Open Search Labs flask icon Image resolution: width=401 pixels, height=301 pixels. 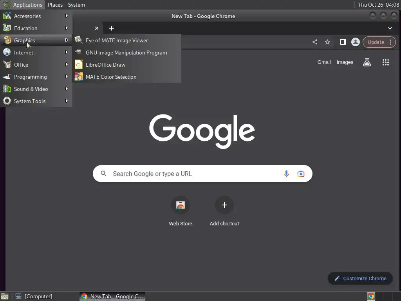click(x=367, y=62)
